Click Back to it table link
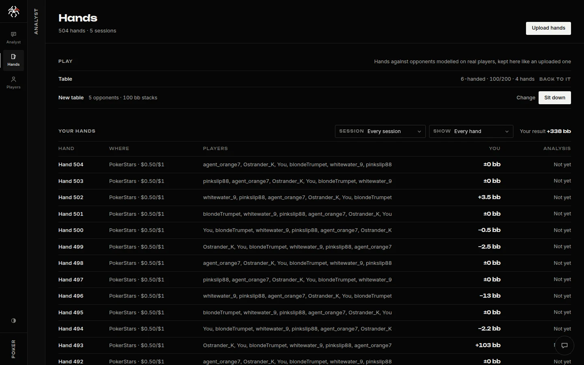584x365 pixels. [555, 79]
